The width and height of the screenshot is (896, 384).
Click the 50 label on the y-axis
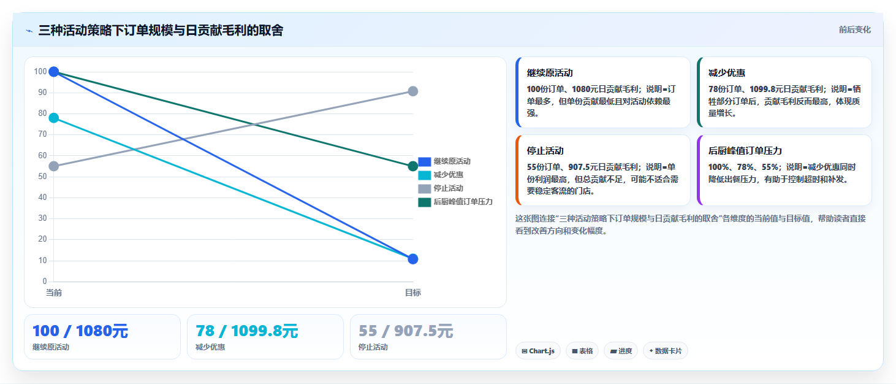click(x=42, y=177)
